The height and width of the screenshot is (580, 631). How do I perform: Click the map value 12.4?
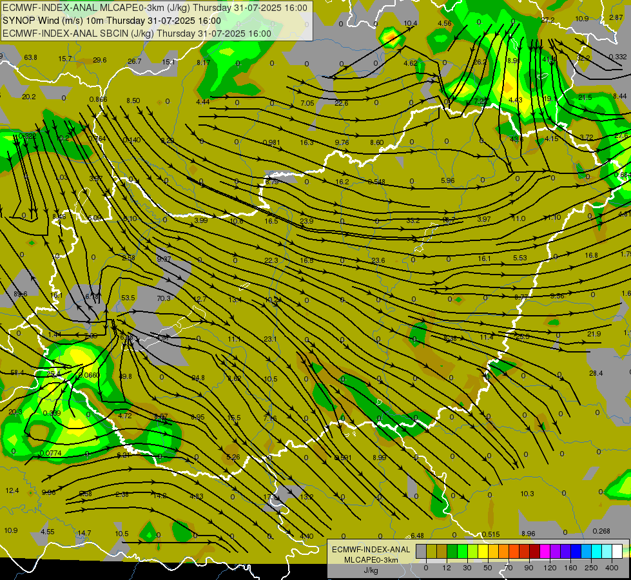(12, 490)
